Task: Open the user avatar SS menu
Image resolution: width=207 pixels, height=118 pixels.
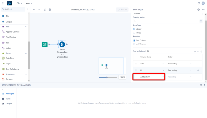Action: (x=203, y=3)
